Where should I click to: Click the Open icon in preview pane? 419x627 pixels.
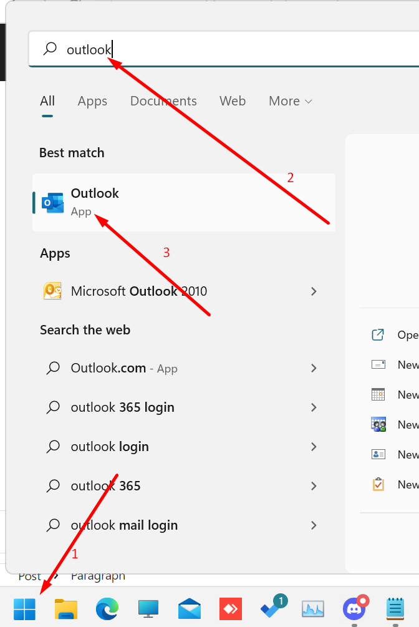coord(378,334)
